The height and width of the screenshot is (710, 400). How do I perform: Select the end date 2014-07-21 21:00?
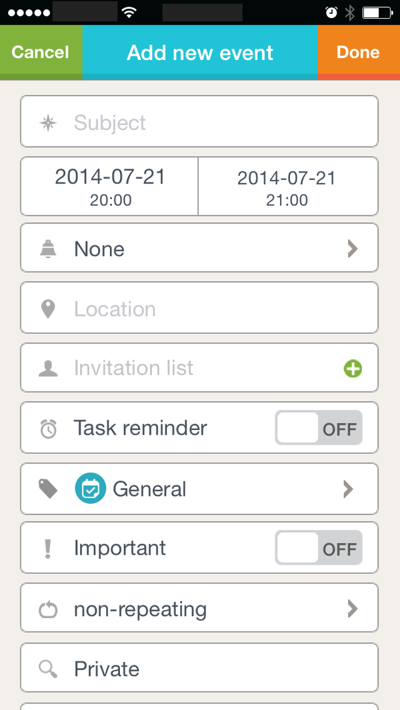[287, 187]
